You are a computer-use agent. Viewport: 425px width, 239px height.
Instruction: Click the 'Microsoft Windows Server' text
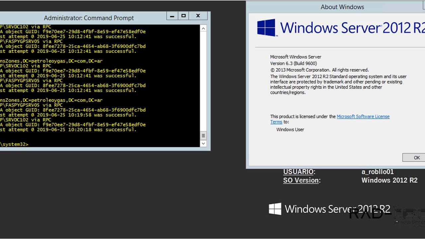(x=296, y=57)
